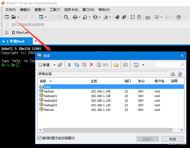The image size is (190, 148).
Task: Open the 工具(T) menu
Action: click(55, 10)
